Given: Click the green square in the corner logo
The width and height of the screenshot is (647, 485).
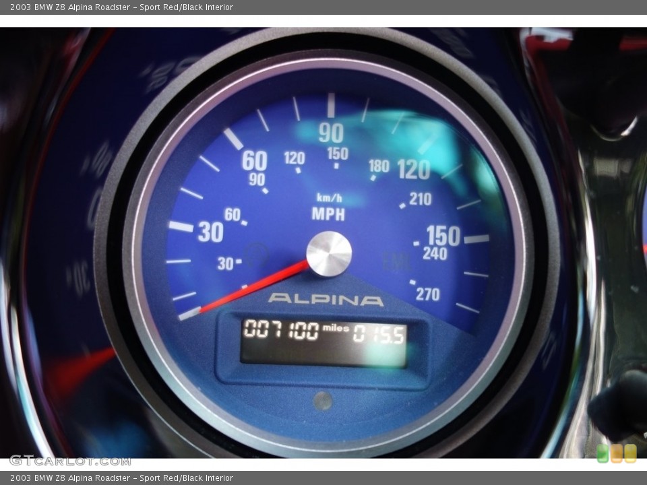Looking at the screenshot, I should point(603,453).
